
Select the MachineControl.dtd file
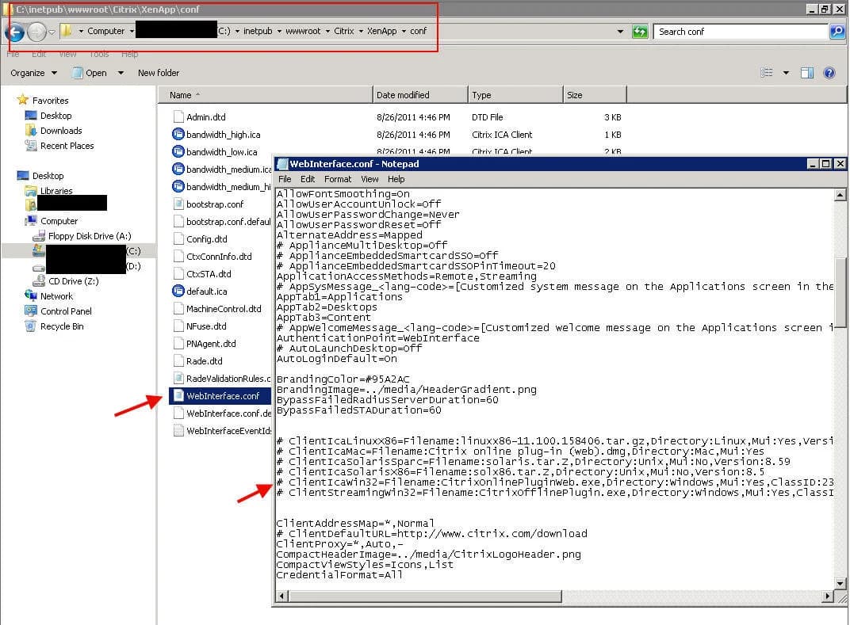(224, 309)
